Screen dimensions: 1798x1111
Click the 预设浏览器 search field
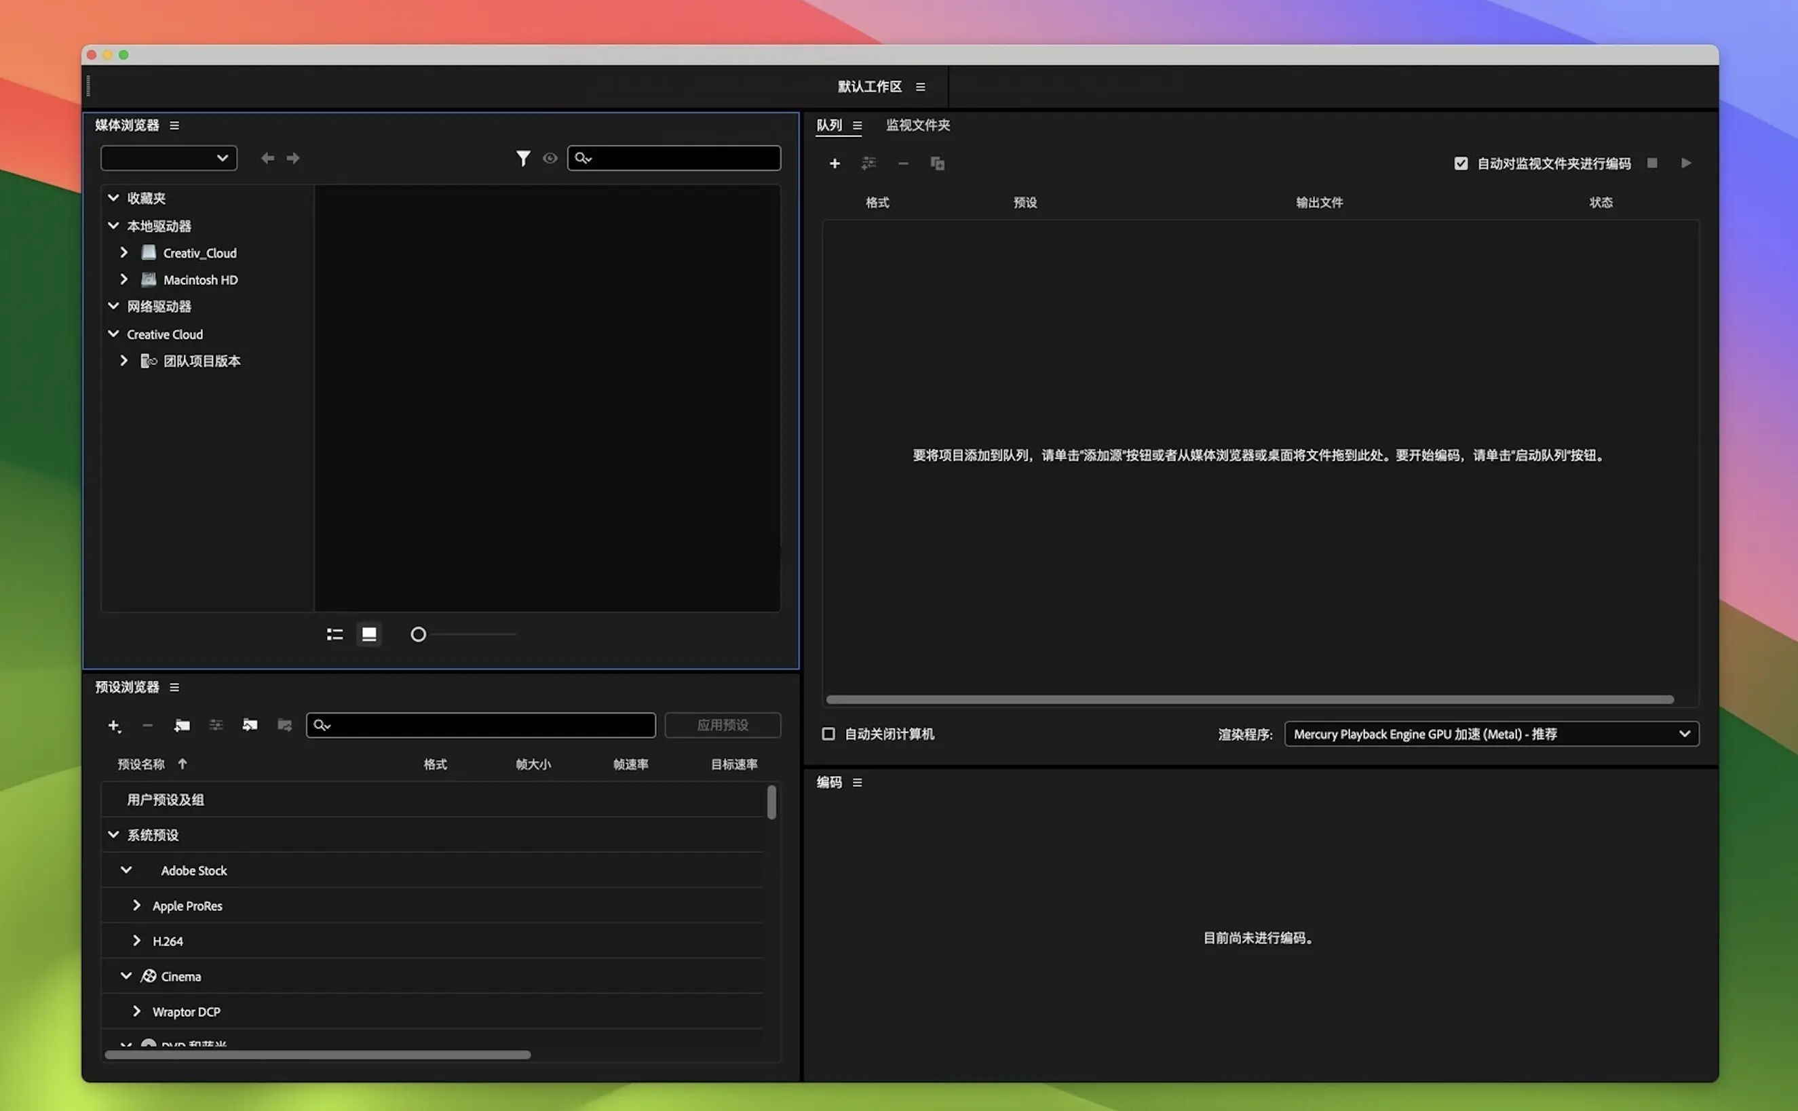[x=481, y=725]
